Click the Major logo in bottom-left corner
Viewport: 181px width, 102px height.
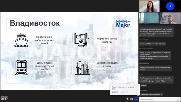4,98
